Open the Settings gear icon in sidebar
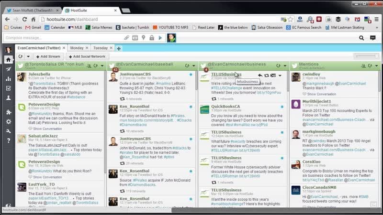The width and height of the screenshot is (383, 215). pyautogui.click(x=8, y=121)
